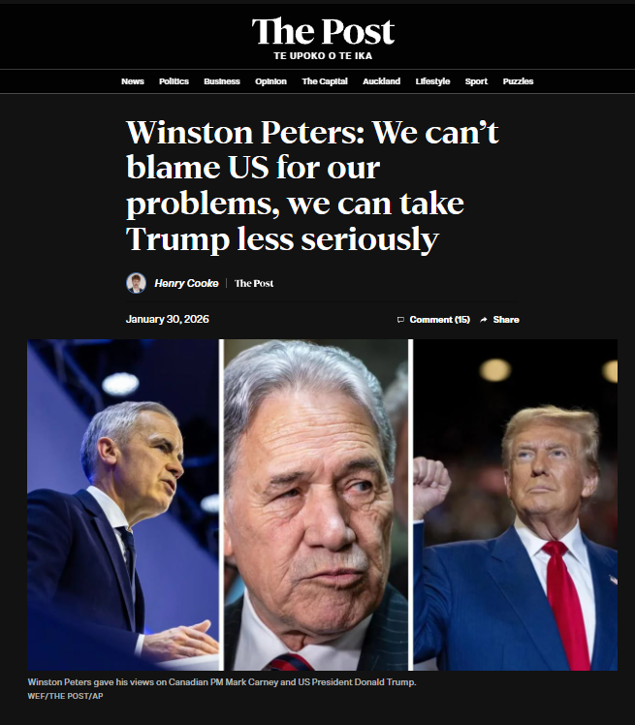Screen dimensions: 635x725
Task: Click Henry Cooke's author avatar
Action: click(136, 283)
